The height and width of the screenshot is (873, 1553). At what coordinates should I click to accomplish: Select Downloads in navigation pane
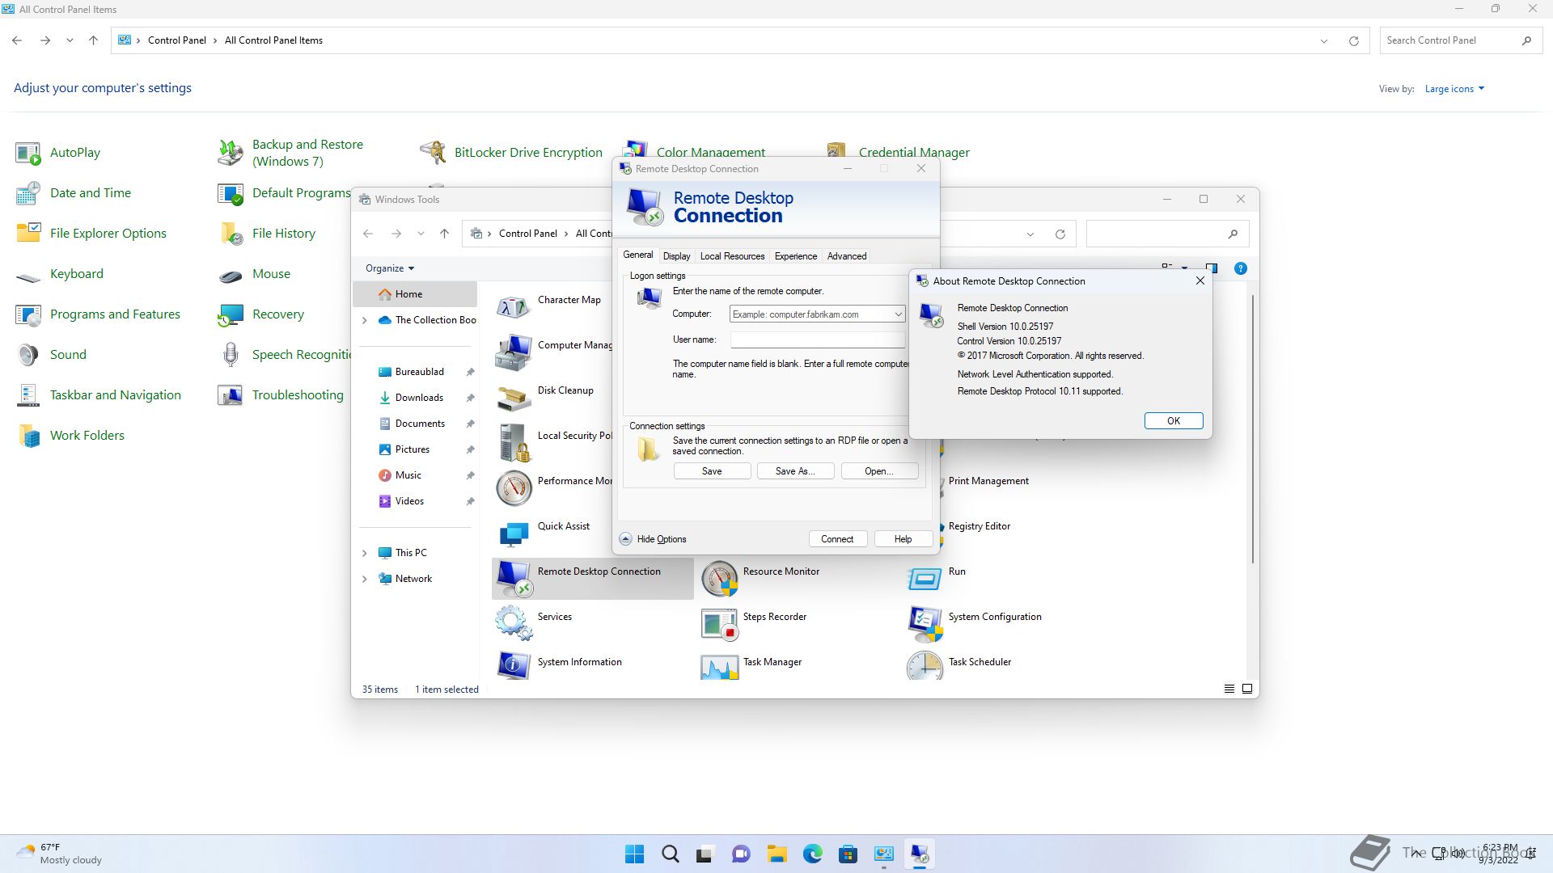[x=419, y=398]
